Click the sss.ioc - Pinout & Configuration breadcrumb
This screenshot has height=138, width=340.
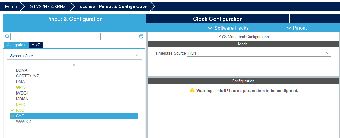[x=114, y=7]
